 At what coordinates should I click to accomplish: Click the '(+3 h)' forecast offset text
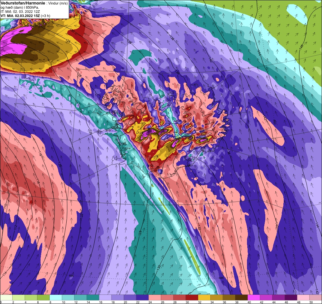click(x=46, y=16)
